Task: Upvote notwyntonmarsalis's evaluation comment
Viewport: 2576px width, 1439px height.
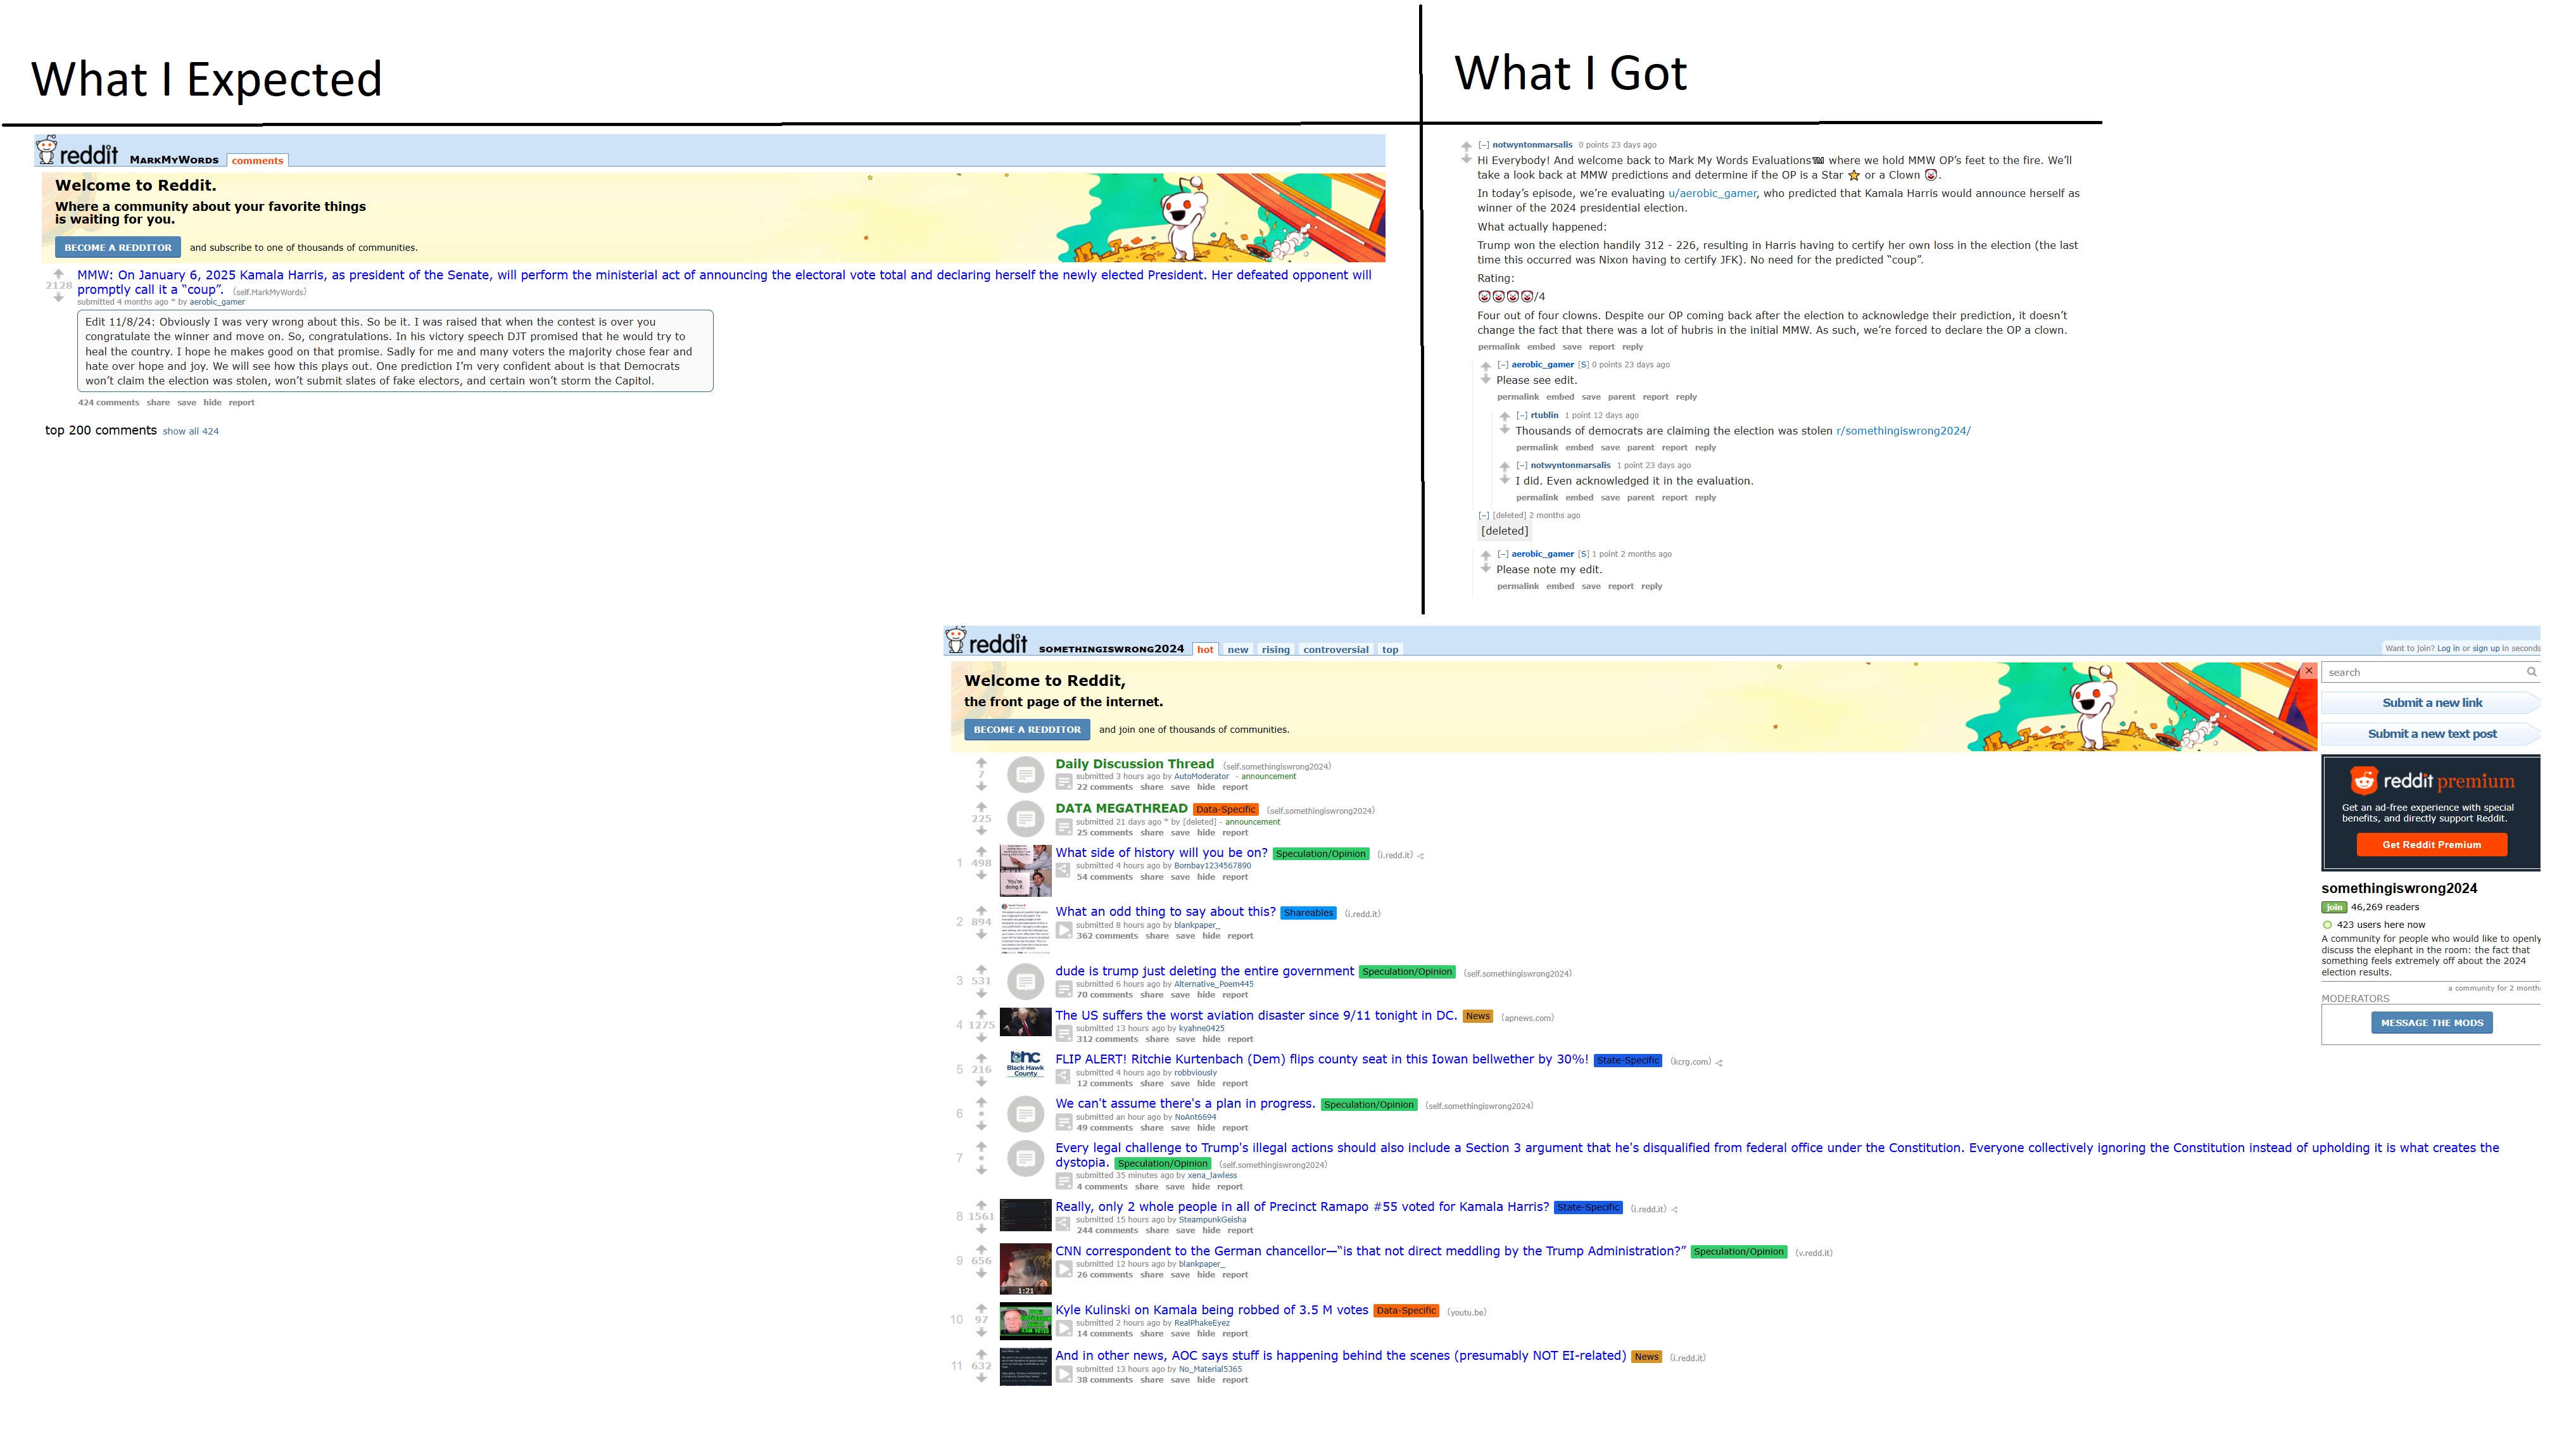Action: [x=1466, y=146]
